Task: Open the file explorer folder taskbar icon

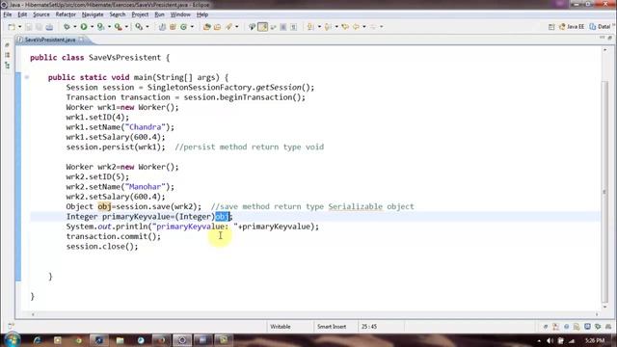Action: 120,340
